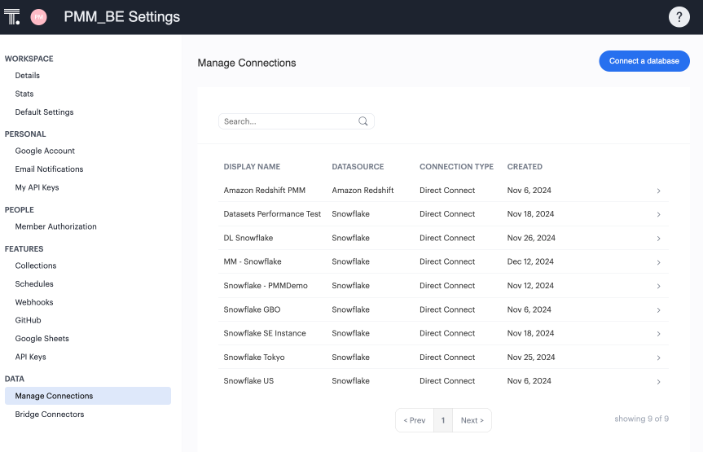This screenshot has height=452, width=703.
Task: Go to Next page of connections
Action: pyautogui.click(x=472, y=420)
